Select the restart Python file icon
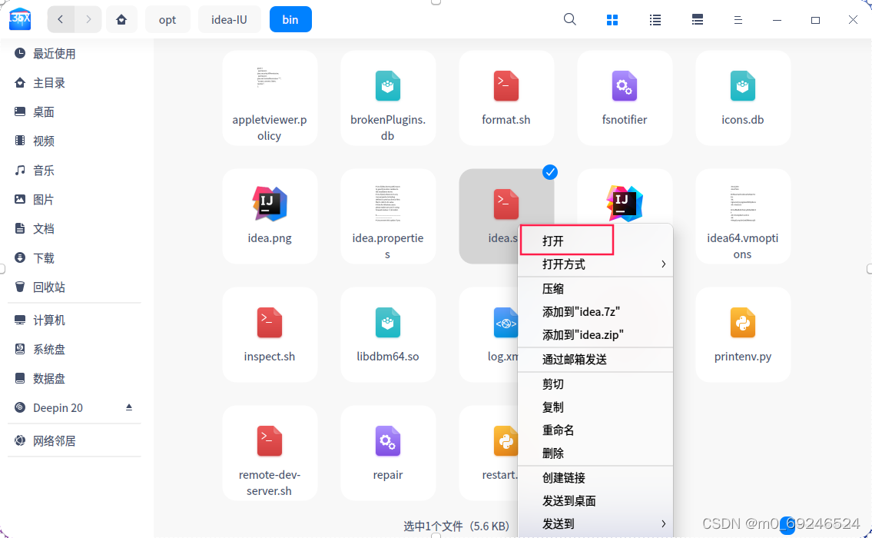The height and width of the screenshot is (538, 872). point(505,441)
